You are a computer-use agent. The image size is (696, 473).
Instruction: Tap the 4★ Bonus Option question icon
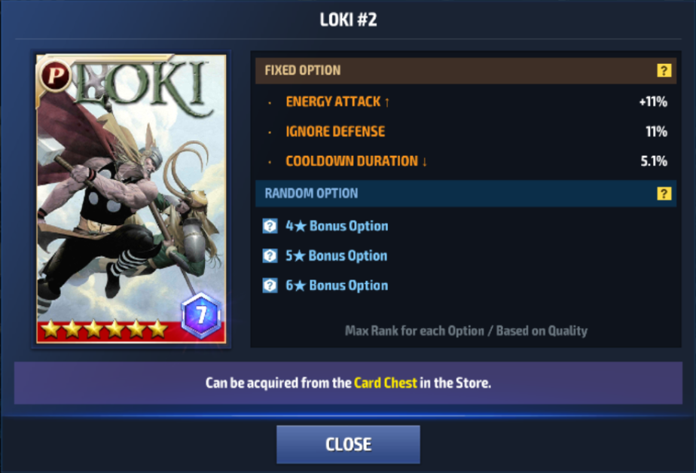click(270, 226)
